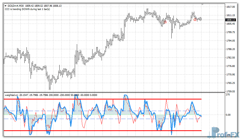
Task: Select the lower red level line
Action: 103,131
